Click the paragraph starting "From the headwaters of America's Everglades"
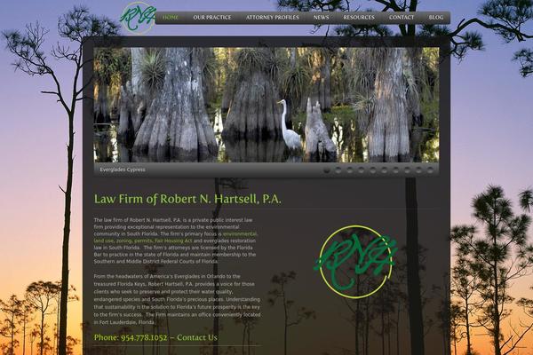 click(177, 299)
